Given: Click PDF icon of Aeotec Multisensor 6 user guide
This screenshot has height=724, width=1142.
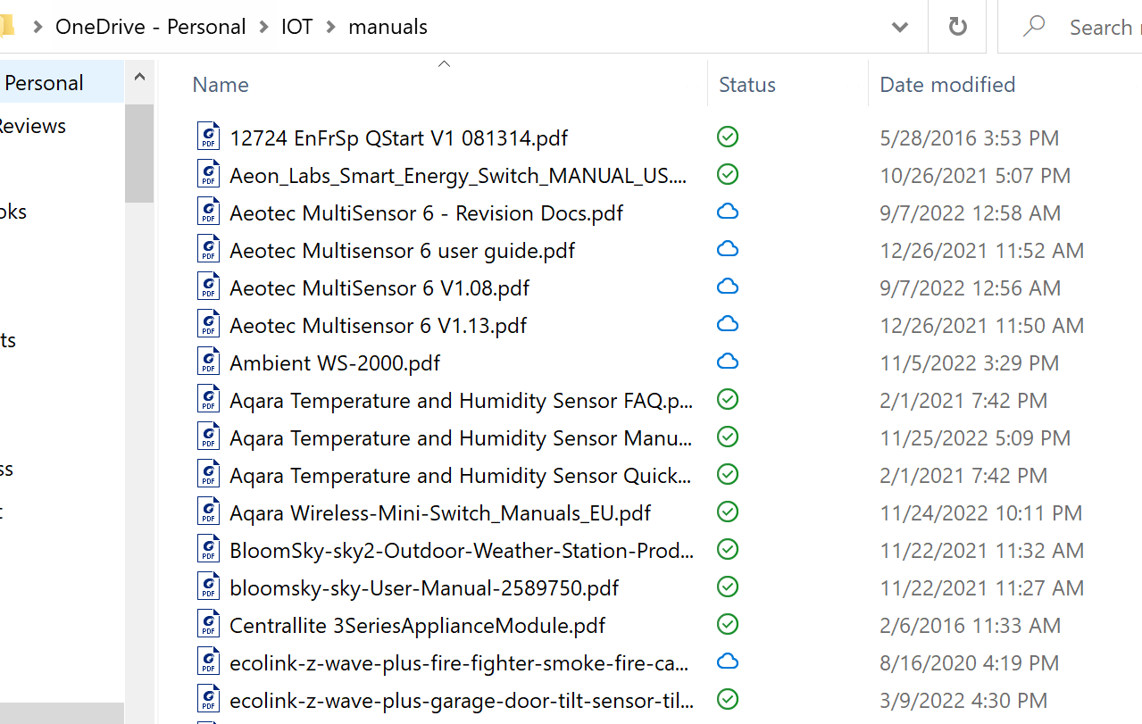Looking at the screenshot, I should (208, 249).
